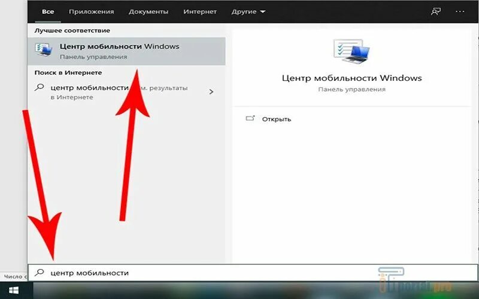Click the Открыть button in preview pane
479x299 pixels.
[x=276, y=119]
